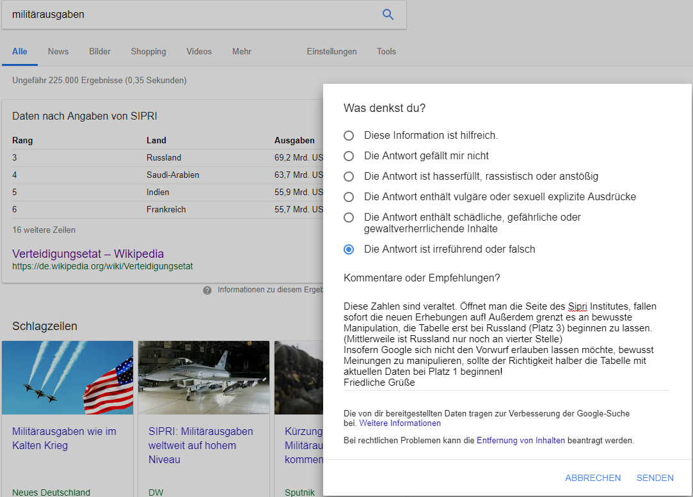Open headline 'SIPRI: Militärausgaben weltweit auf hohem Niveau'
The image size is (693, 497).
[201, 445]
